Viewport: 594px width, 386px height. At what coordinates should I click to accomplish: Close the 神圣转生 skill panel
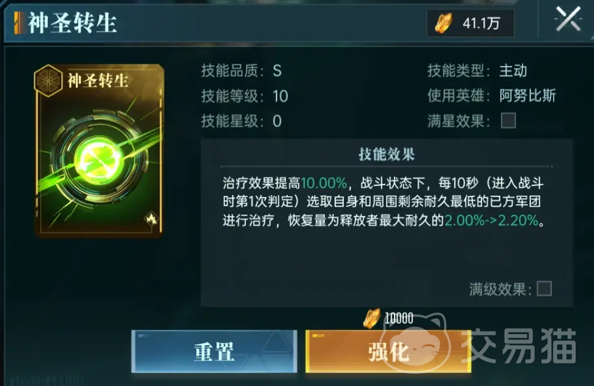click(568, 19)
